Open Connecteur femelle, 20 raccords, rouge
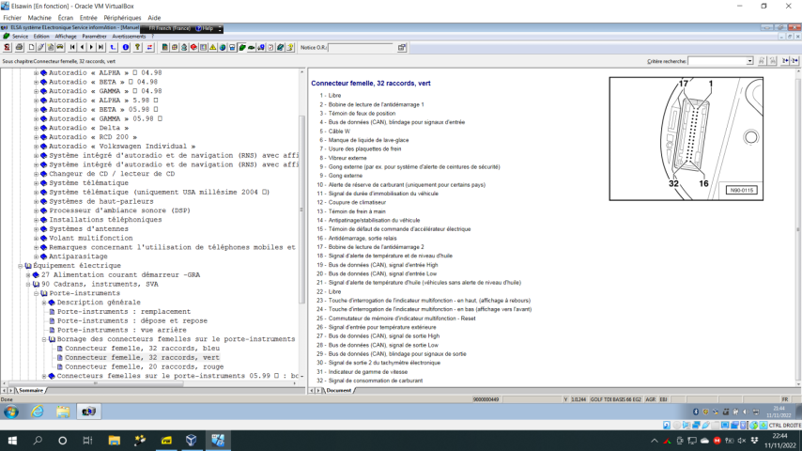Viewport: 802px width, 451px height. [145, 366]
